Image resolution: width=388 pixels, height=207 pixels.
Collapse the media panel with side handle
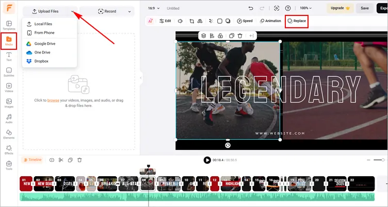[x=141, y=78]
